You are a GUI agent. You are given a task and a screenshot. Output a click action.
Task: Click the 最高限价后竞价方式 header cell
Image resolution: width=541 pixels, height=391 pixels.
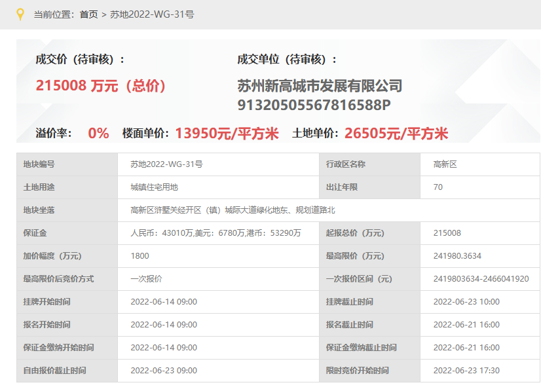click(67, 279)
